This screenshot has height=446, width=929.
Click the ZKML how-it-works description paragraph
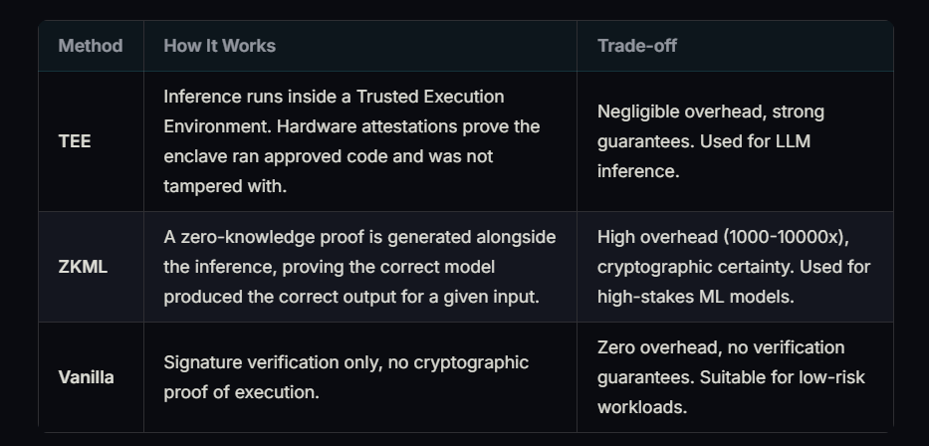(x=358, y=267)
